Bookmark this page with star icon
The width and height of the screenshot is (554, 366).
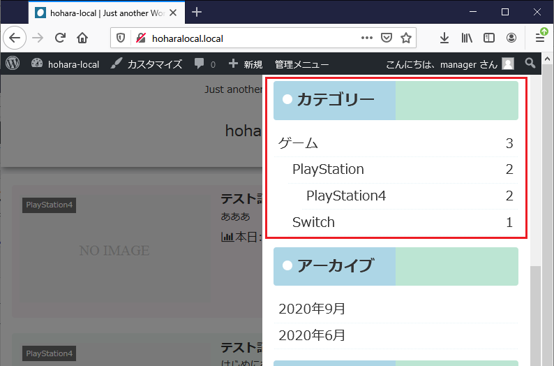pyautogui.click(x=406, y=38)
